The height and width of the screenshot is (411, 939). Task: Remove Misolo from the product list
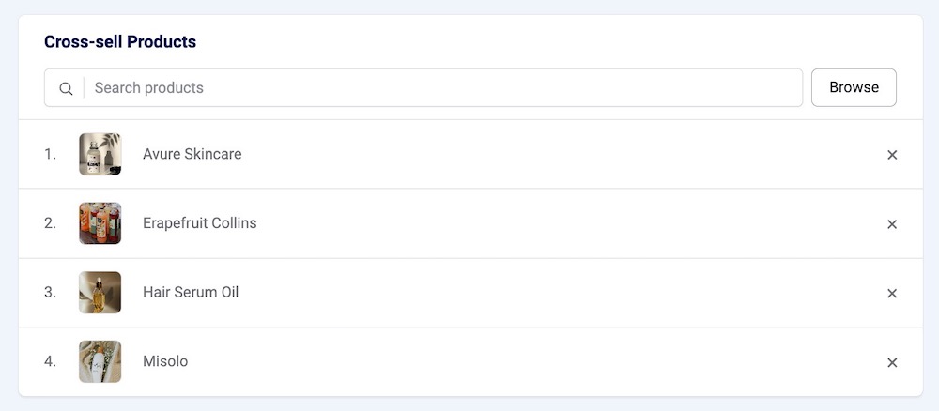point(892,362)
